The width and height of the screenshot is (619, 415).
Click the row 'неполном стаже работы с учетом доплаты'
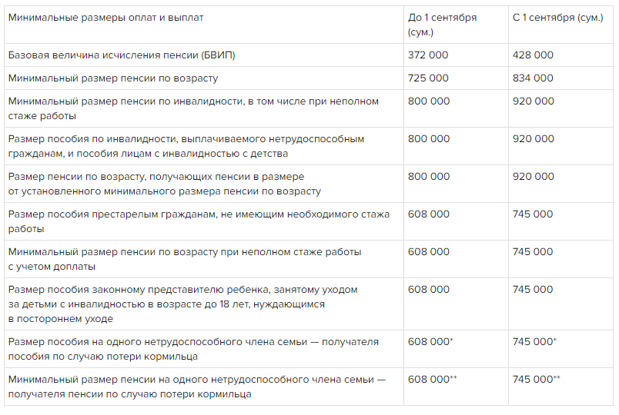point(309,259)
